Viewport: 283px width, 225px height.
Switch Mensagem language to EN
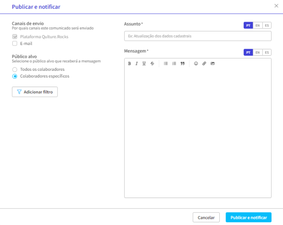click(x=257, y=53)
